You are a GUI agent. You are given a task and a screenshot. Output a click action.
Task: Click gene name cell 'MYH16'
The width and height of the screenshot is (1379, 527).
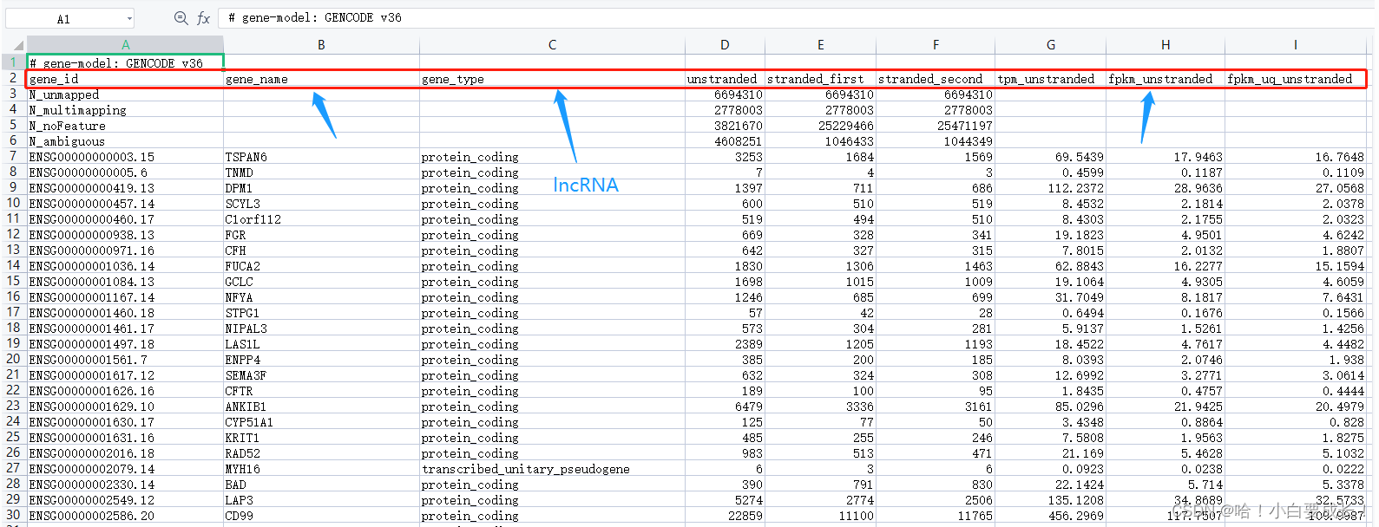pos(321,469)
